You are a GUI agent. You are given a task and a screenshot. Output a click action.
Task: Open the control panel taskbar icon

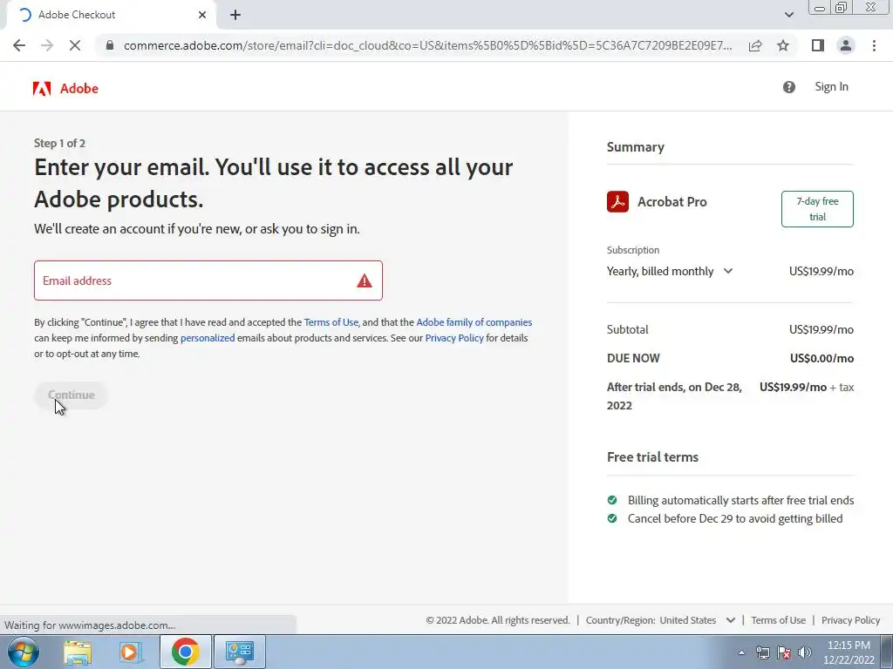[x=239, y=652]
